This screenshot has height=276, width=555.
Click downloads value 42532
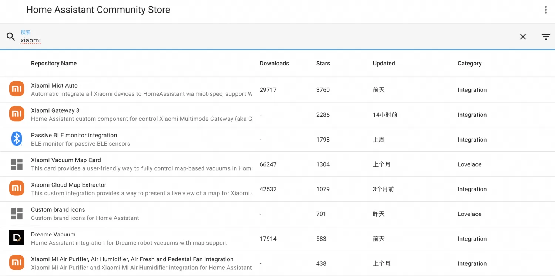pos(268,189)
